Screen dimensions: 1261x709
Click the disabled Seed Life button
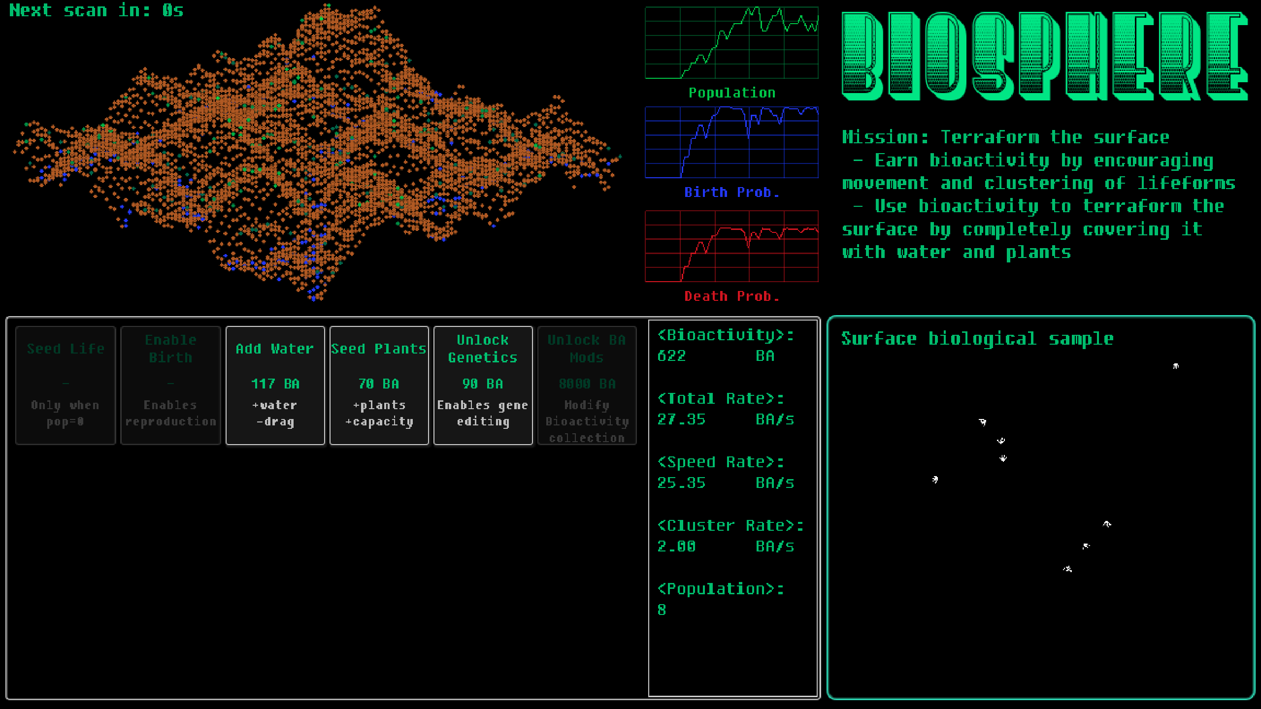click(66, 385)
